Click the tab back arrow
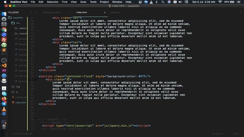244x137 pixels. coord(31,13)
